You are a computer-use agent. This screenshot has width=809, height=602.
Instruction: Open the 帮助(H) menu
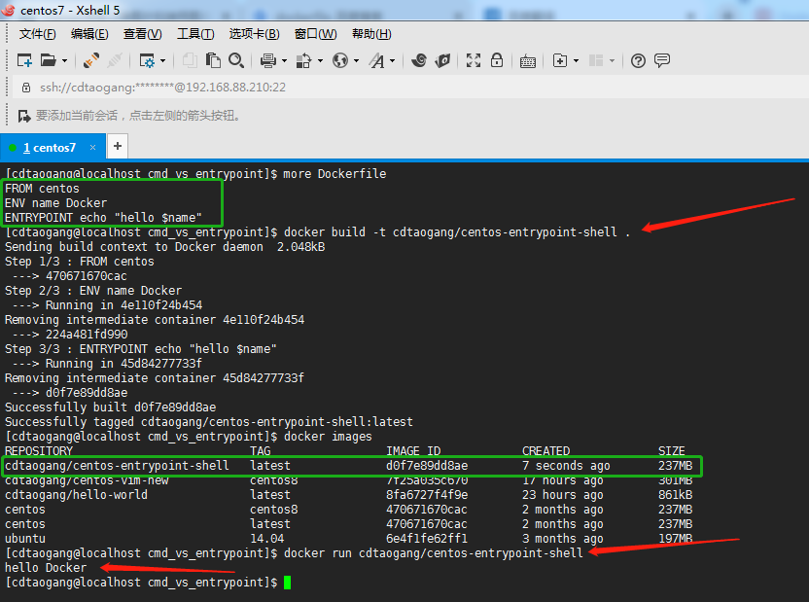click(x=371, y=34)
